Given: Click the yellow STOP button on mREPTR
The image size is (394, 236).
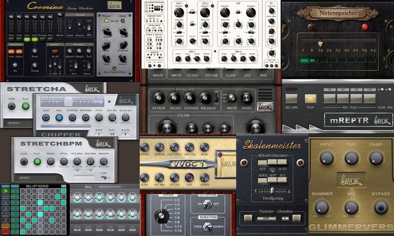Looking at the screenshot, I should [310, 98].
